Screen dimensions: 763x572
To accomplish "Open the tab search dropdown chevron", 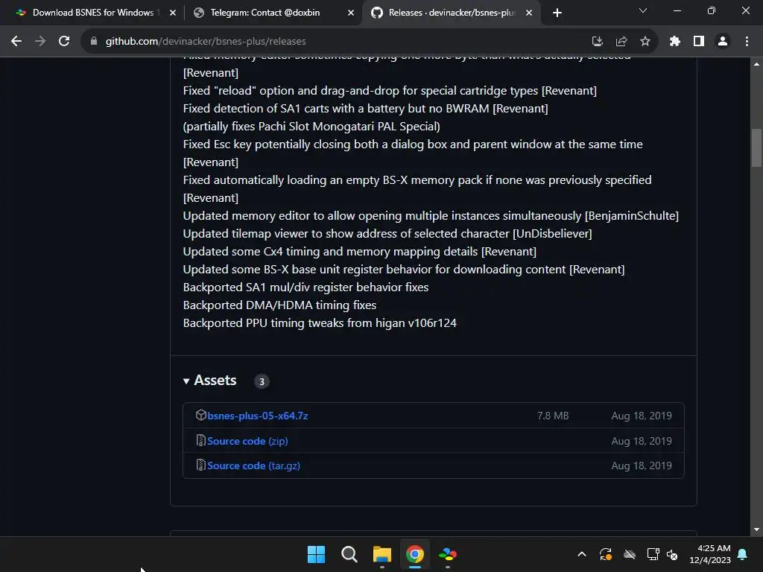I will click(643, 10).
